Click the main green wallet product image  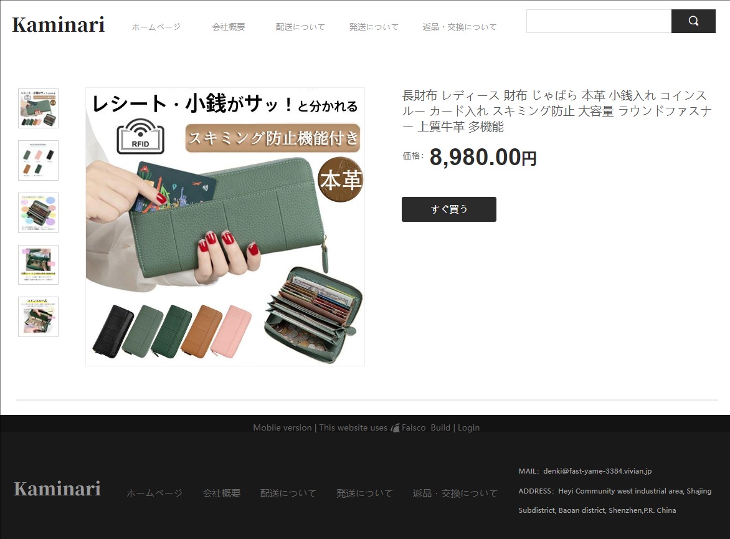[x=225, y=227]
